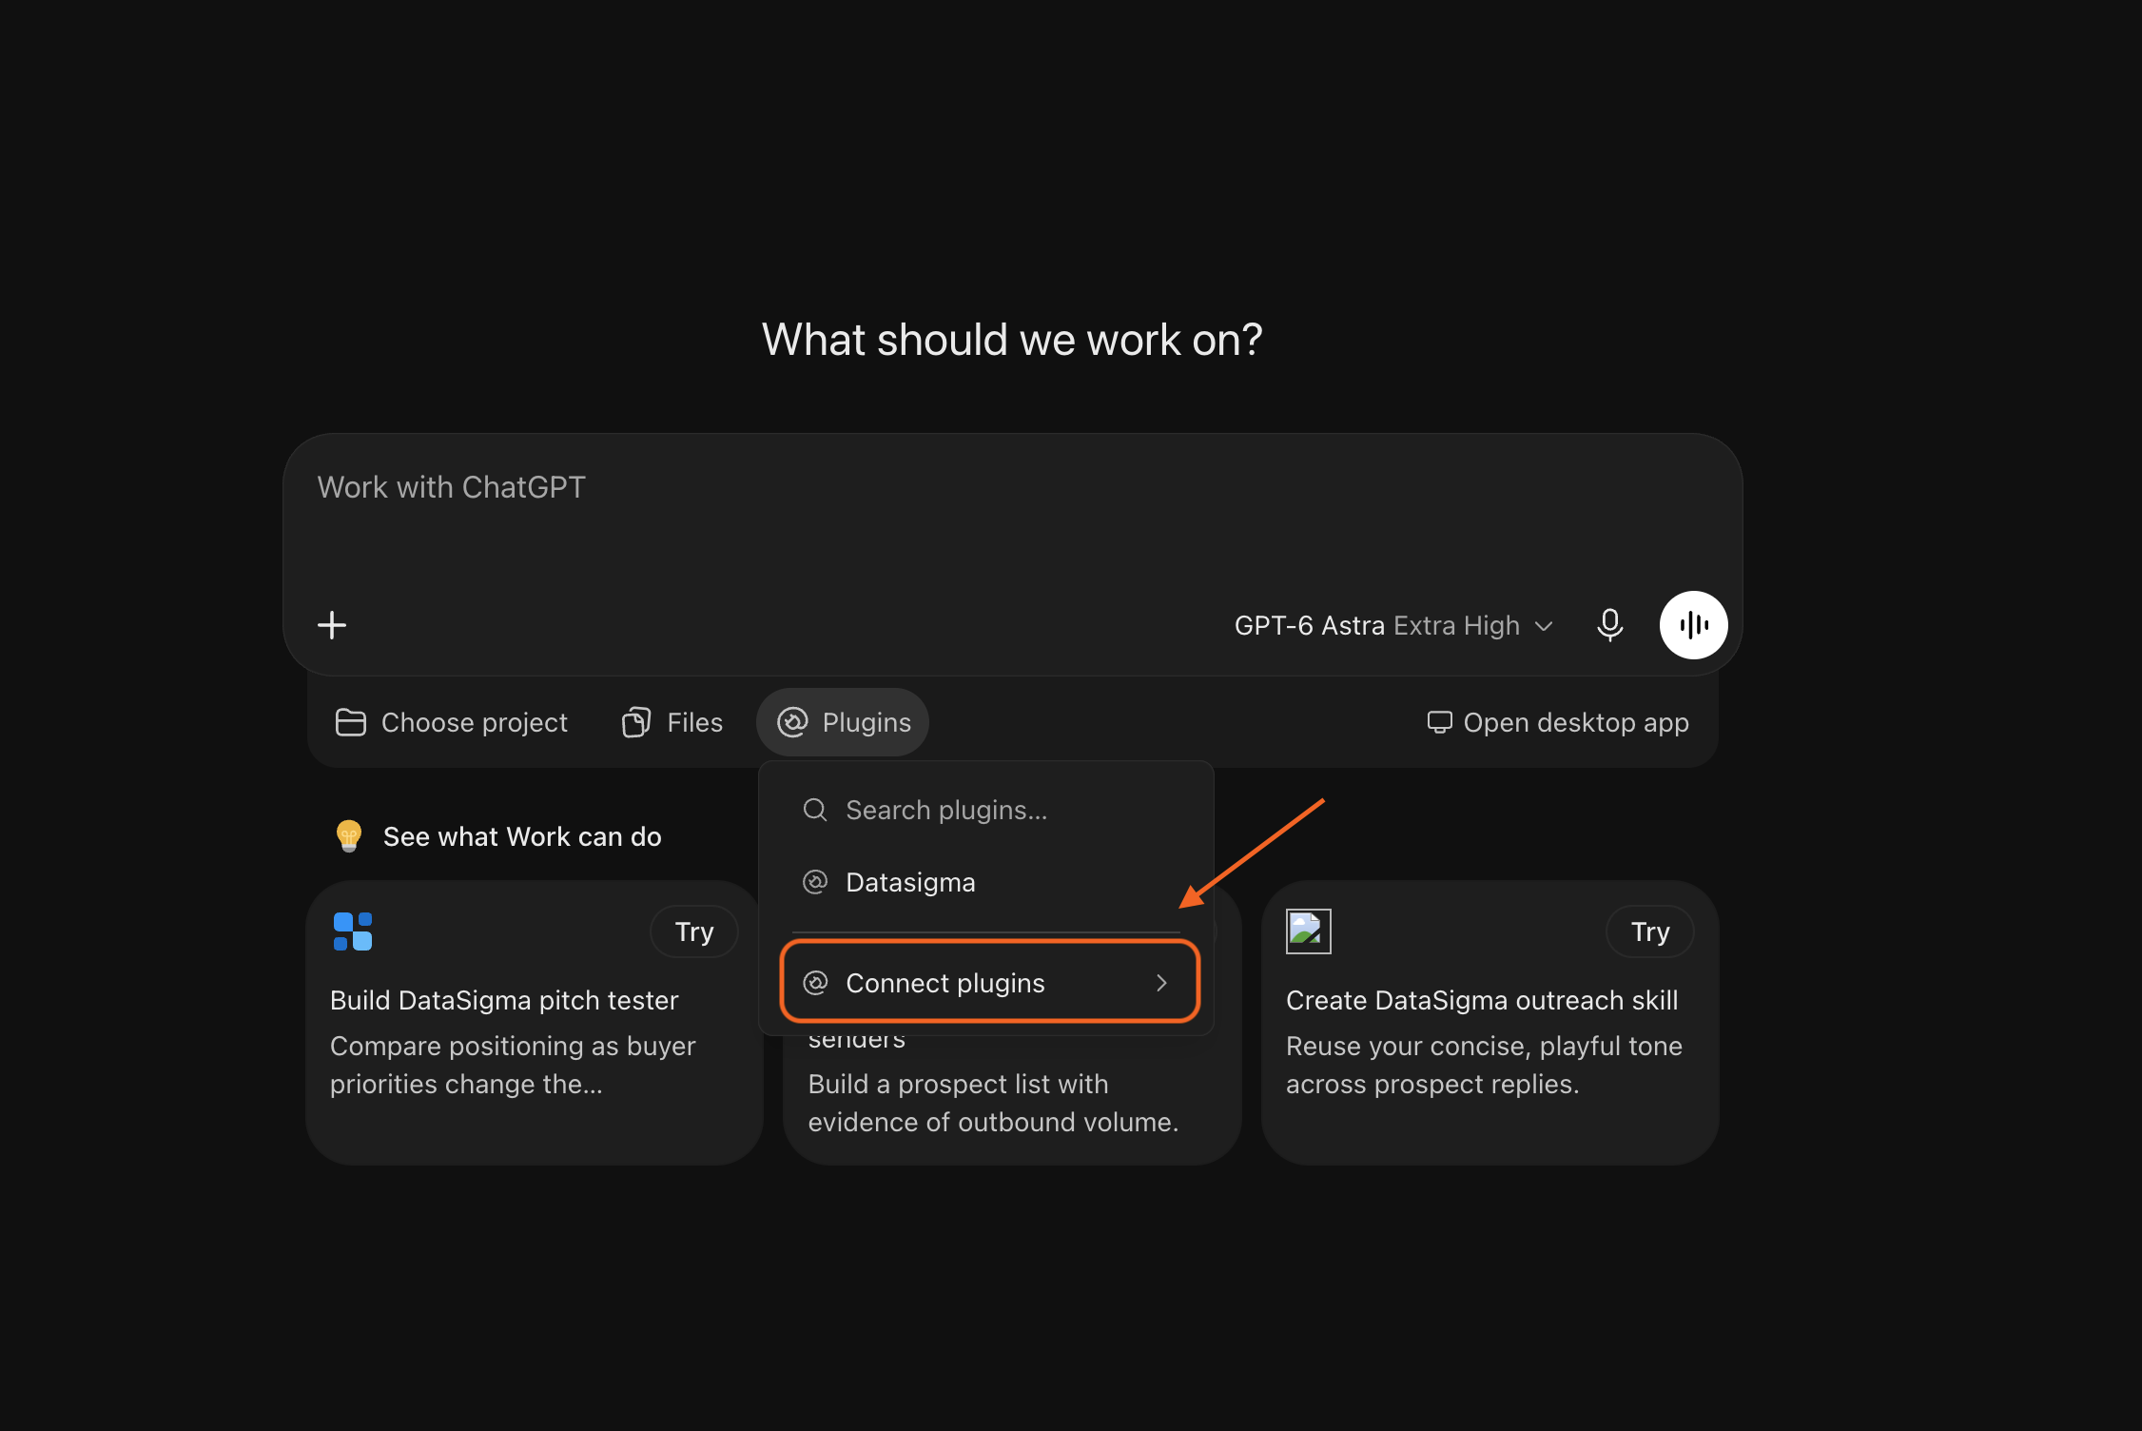This screenshot has width=2142, height=1431.
Task: Click the Choose project button
Action: [x=452, y=722]
